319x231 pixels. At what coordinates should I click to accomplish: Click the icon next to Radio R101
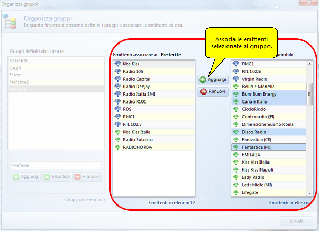(x=117, y=101)
